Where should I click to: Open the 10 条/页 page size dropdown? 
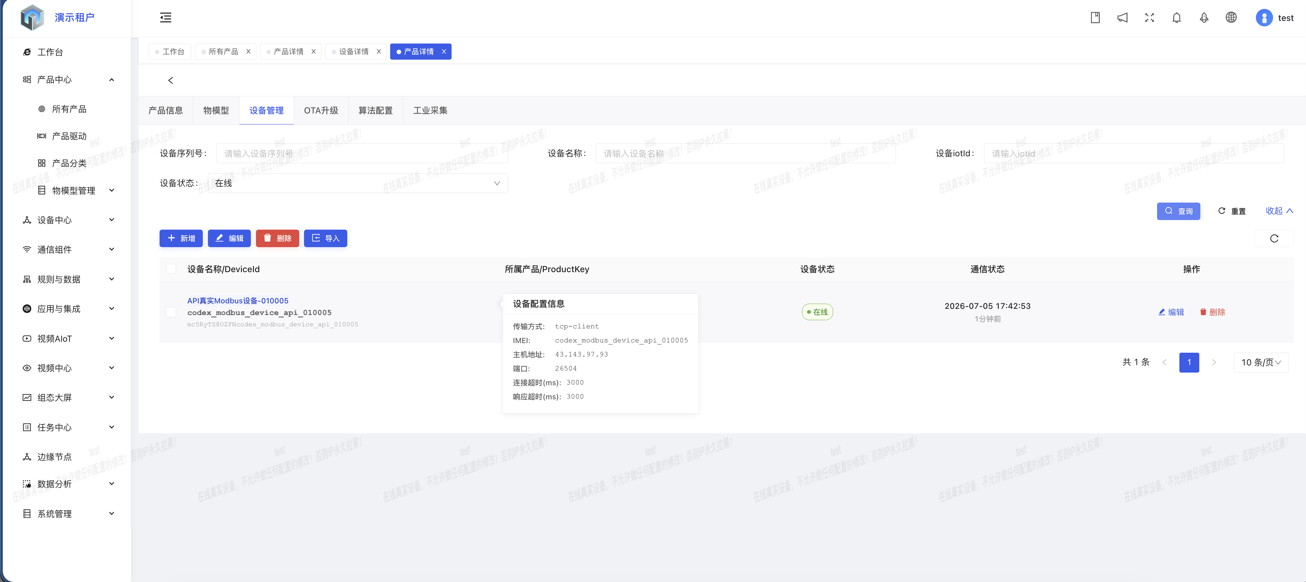[x=1261, y=362]
